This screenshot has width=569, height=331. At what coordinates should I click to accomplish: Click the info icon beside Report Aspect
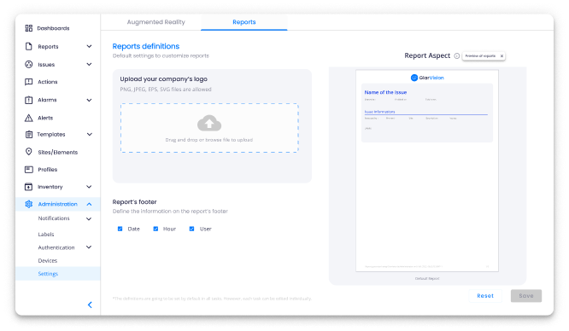click(x=457, y=55)
